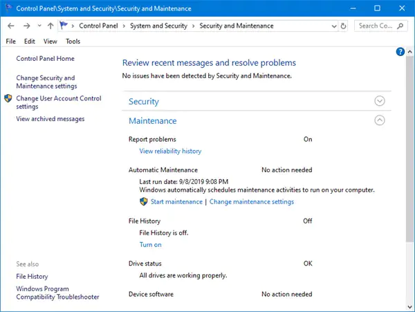Screen dimensions: 415x312
Task: Open Control Panel Home
Action: tap(45, 59)
